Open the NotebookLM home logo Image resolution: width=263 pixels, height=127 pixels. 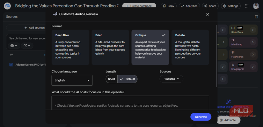[x=7, y=6]
